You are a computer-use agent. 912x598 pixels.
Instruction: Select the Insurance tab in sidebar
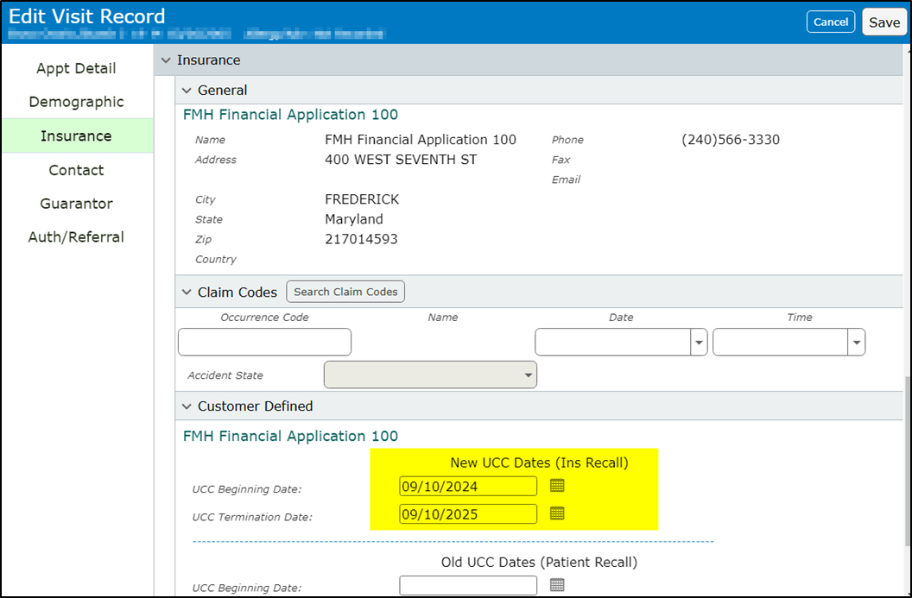(x=76, y=136)
